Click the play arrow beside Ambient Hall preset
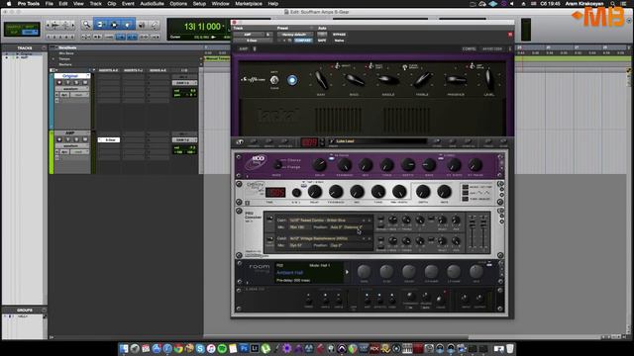 (x=347, y=272)
